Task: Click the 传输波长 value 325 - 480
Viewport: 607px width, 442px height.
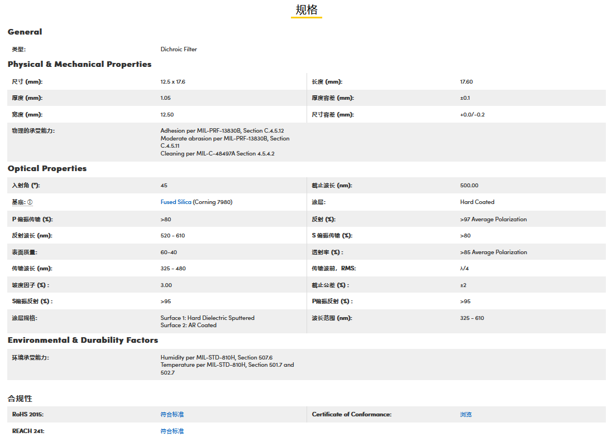Action: (x=173, y=269)
